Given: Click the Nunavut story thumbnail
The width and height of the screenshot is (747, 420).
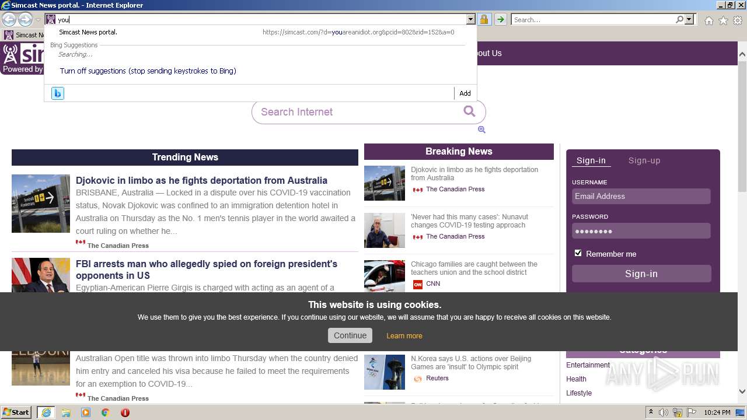Looking at the screenshot, I should pyautogui.click(x=385, y=230).
